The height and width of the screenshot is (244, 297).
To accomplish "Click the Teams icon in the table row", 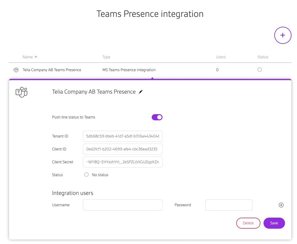I will pos(16,70).
